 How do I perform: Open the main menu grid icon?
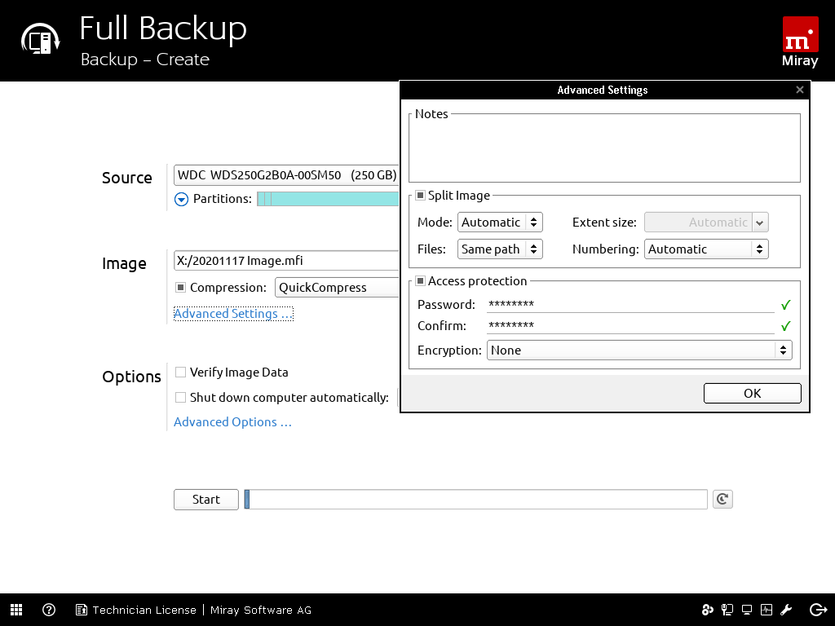(16, 610)
